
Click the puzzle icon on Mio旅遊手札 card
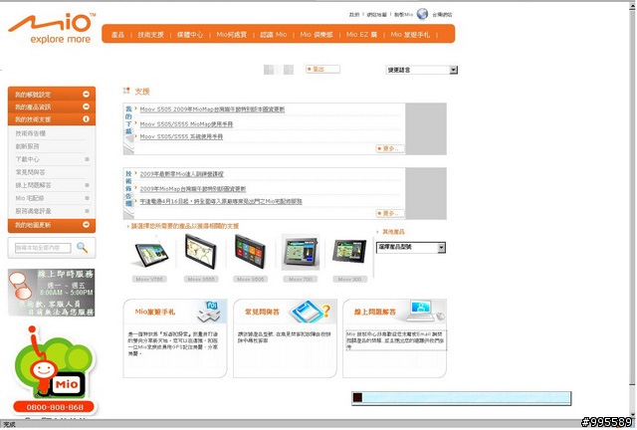(210, 312)
